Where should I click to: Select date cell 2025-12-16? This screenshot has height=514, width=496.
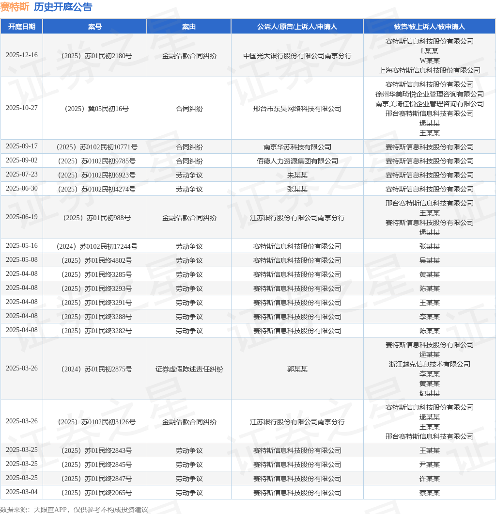coord(22,55)
